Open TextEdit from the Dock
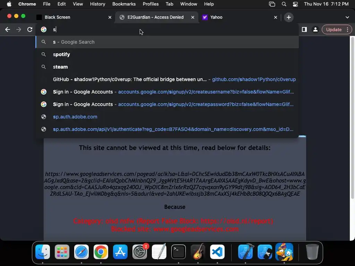Viewport: 355px width, 266px height. pyautogui.click(x=159, y=252)
